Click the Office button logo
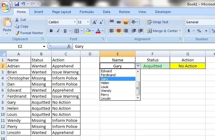Viewport: 215px width, 140px height. [x=6, y=6]
